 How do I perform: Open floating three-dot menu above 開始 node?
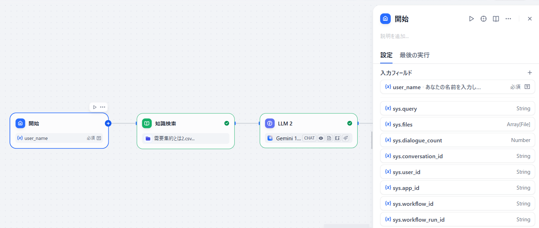click(103, 107)
